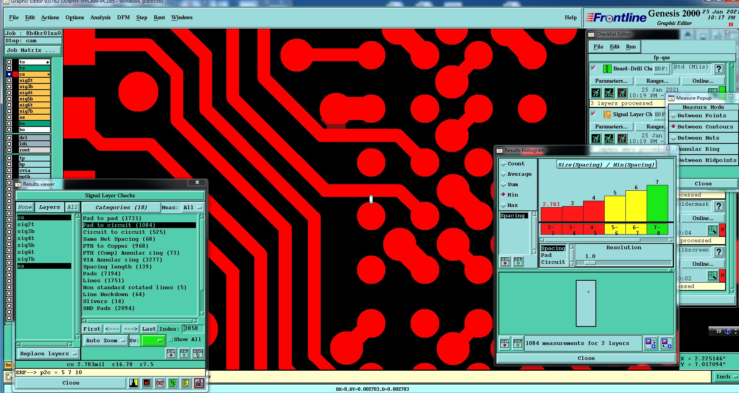
Task: Click the red dot snapshot icon beside Close
Action: tap(147, 383)
